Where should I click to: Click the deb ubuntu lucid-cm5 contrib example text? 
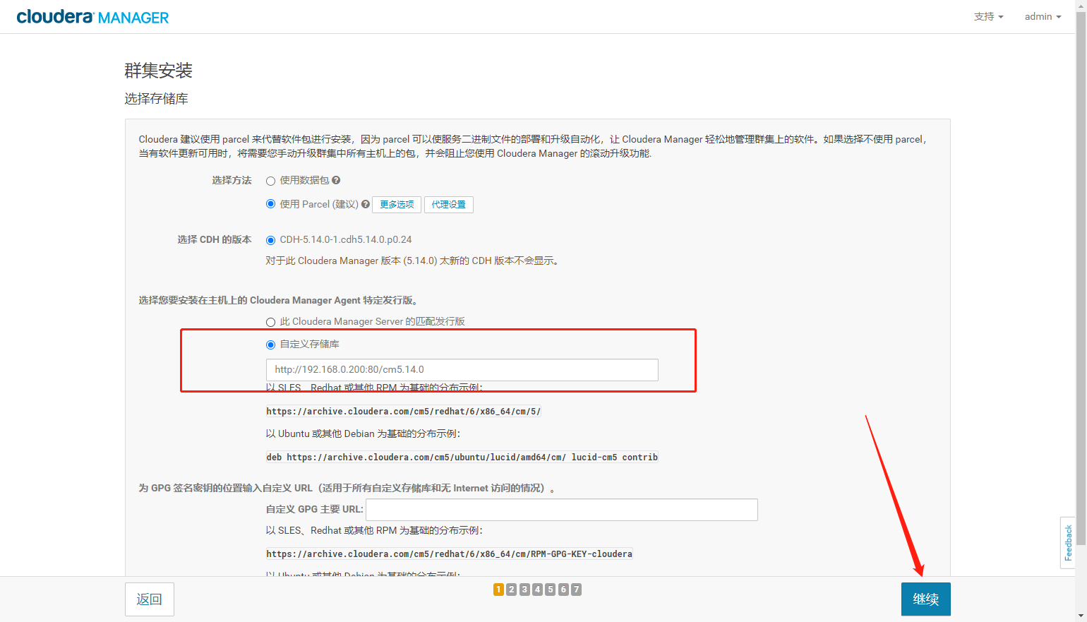462,457
